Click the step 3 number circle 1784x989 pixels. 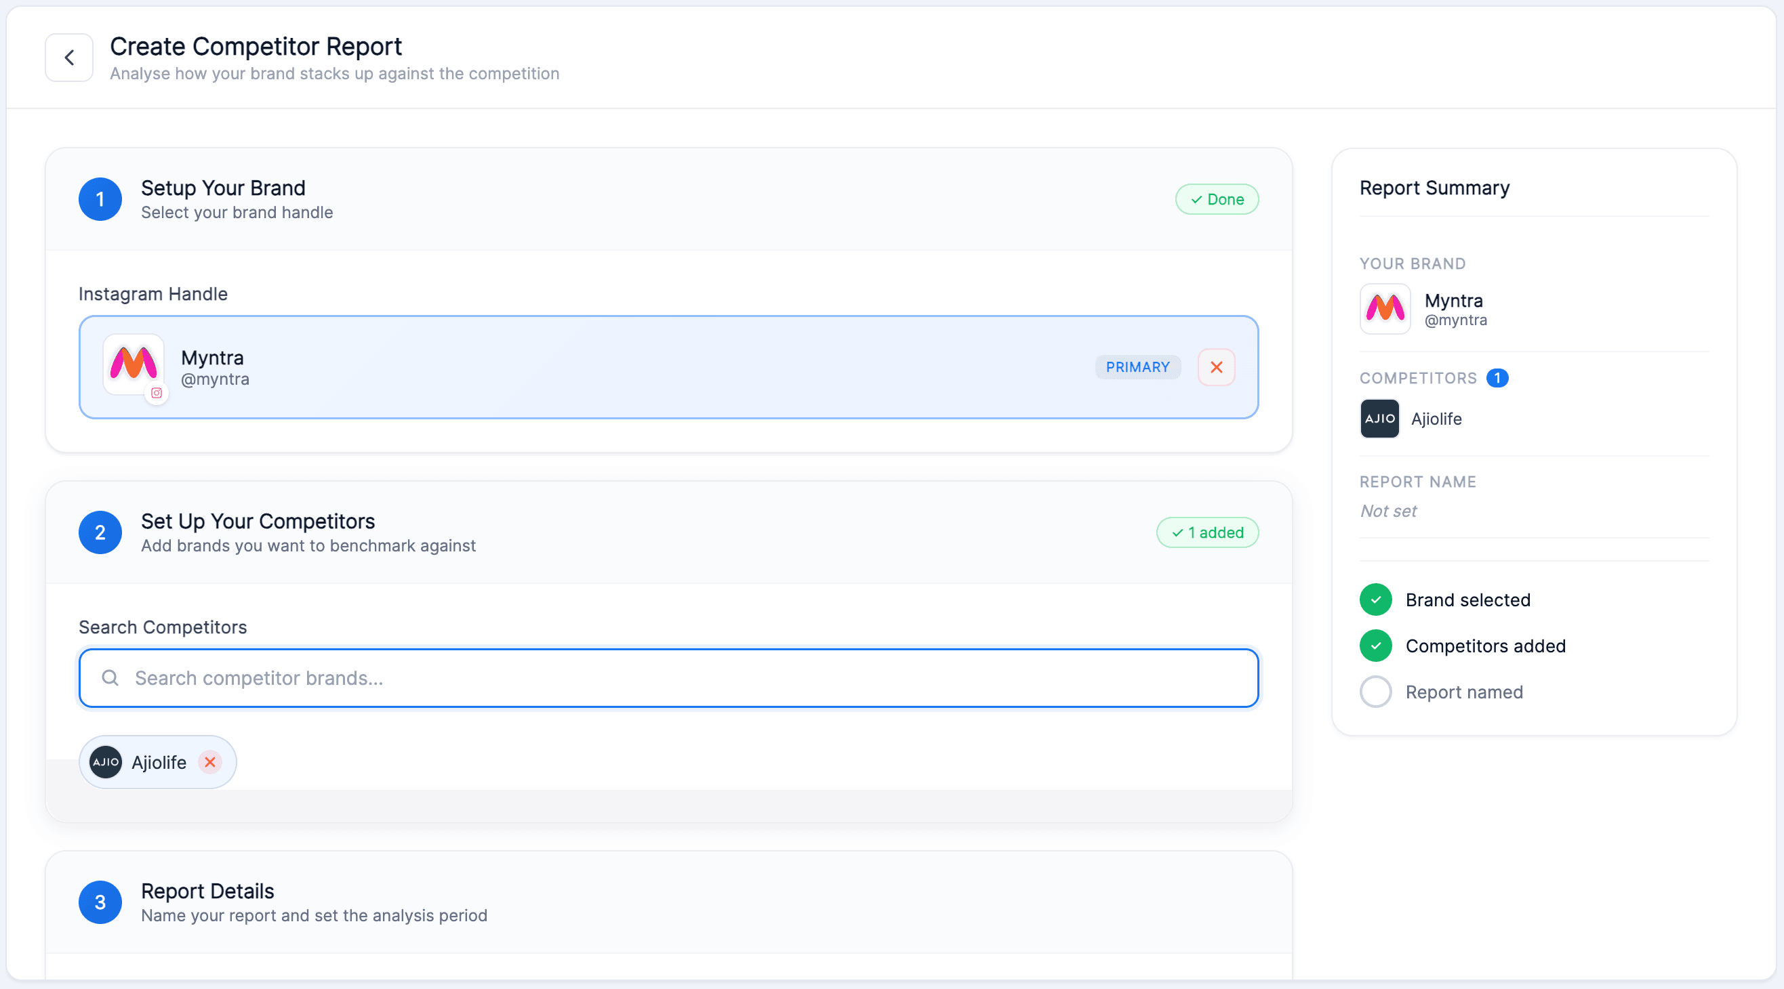click(x=100, y=902)
